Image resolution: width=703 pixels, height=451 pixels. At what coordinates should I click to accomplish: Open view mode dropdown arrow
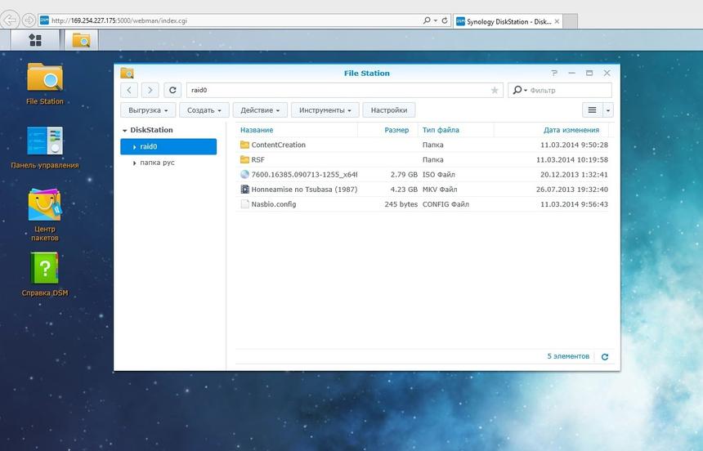[608, 109]
